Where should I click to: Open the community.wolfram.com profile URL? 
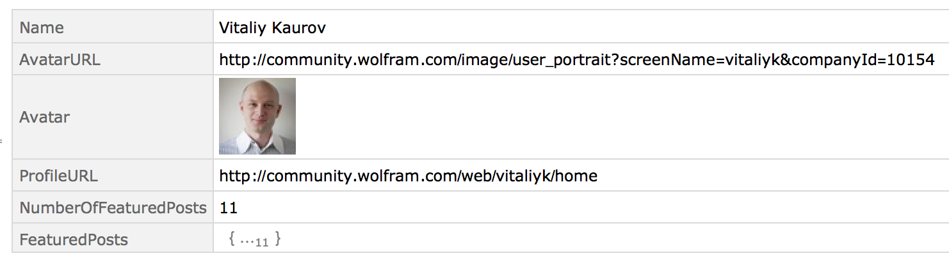[408, 176]
